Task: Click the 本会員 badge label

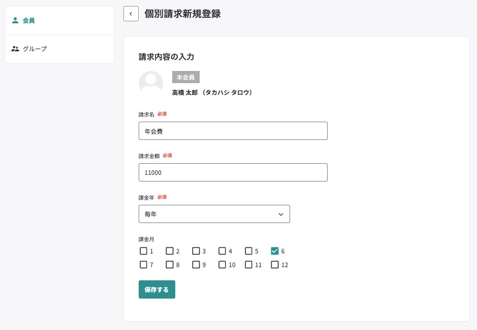Action: [x=186, y=77]
